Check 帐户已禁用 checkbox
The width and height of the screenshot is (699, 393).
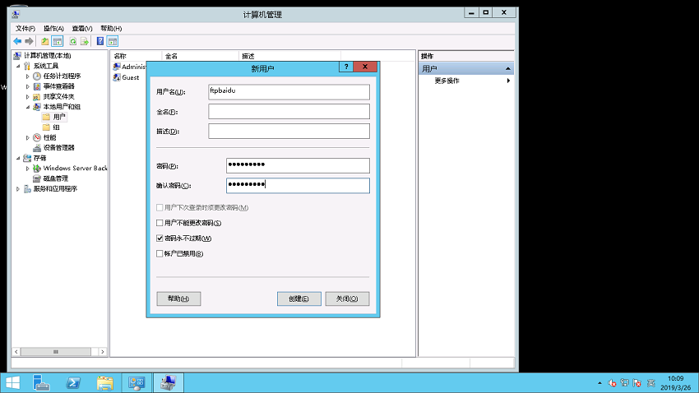tap(160, 253)
